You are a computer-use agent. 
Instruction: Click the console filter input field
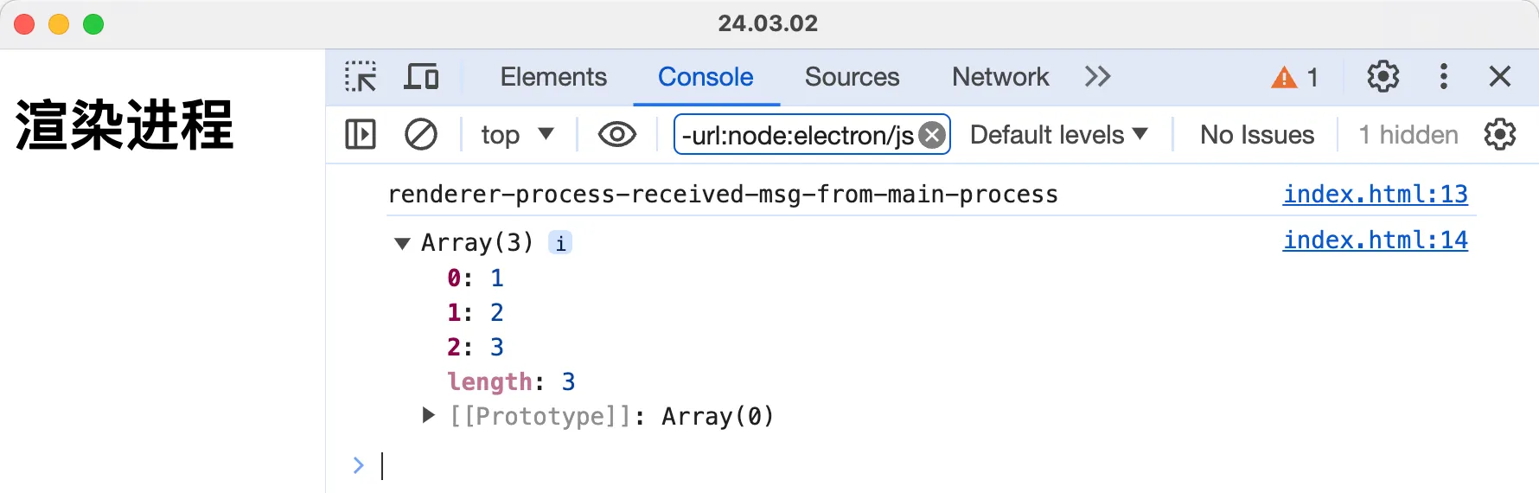pos(795,135)
